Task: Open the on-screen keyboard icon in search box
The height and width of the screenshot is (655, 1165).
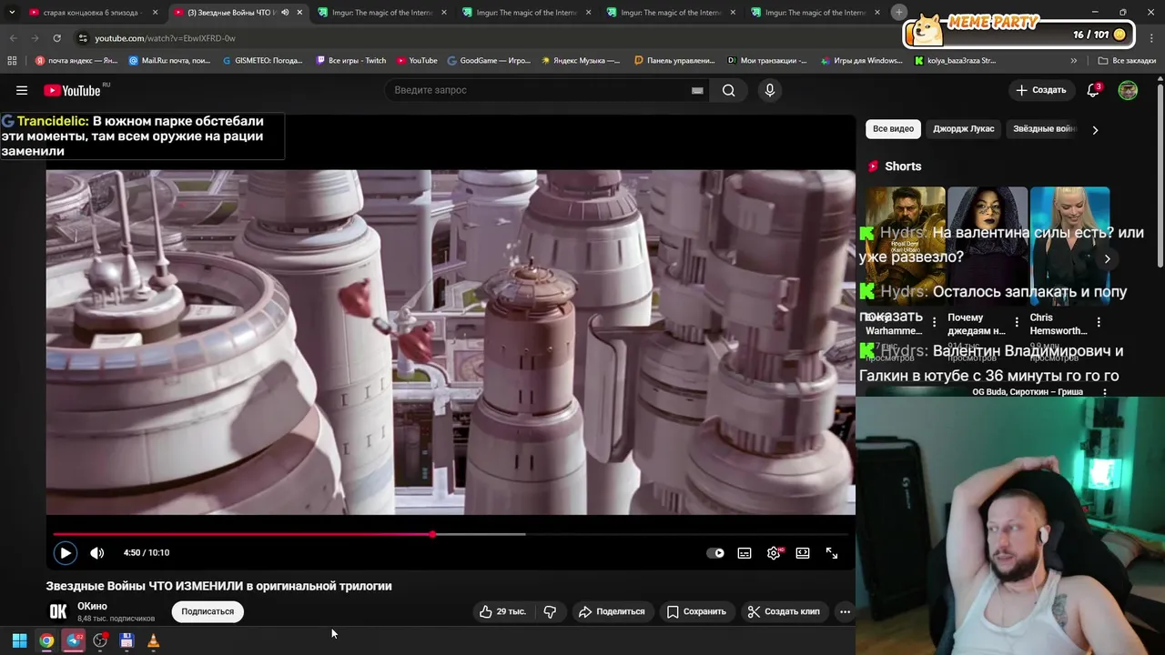Action: coord(697,90)
